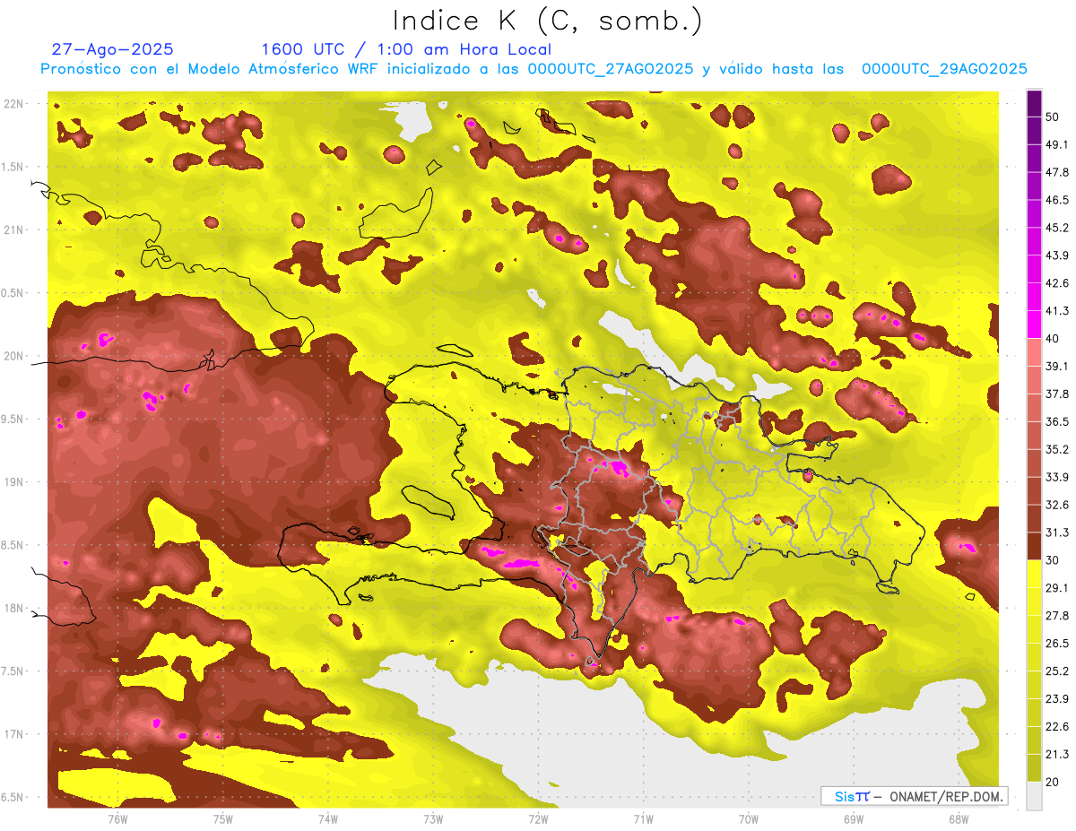Click the '1600 UTC / 1:00 am Hora Local' text
1076x831 pixels.
pos(406,49)
